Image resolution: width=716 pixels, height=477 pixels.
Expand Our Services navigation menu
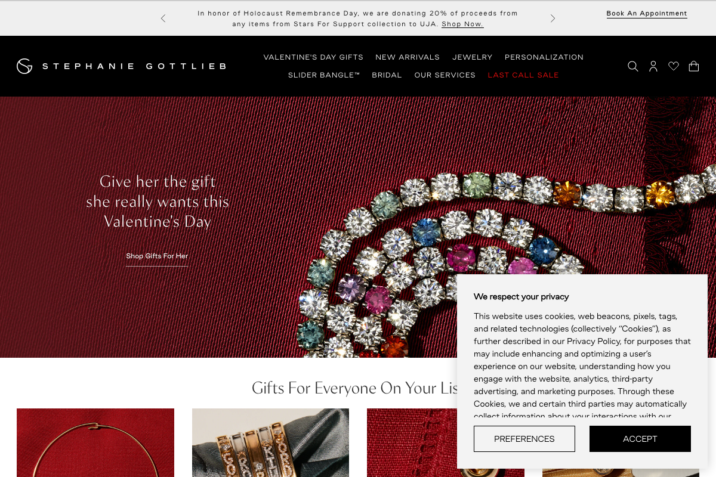pos(445,75)
